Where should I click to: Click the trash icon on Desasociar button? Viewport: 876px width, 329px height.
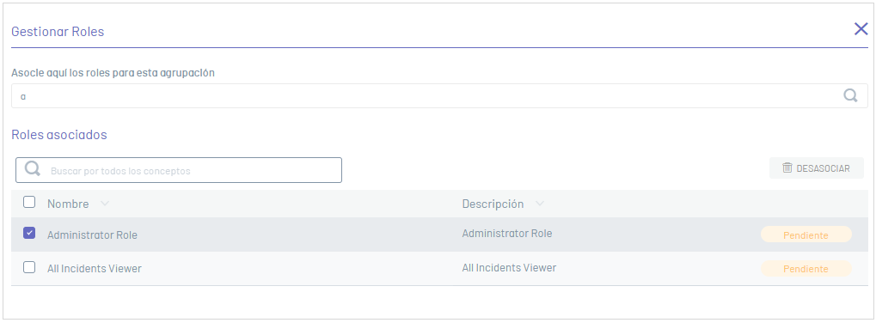(787, 168)
